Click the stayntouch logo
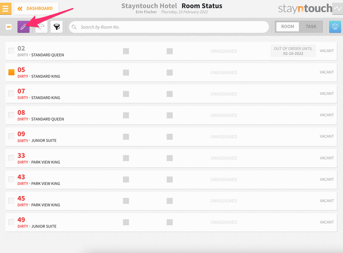 305,9
